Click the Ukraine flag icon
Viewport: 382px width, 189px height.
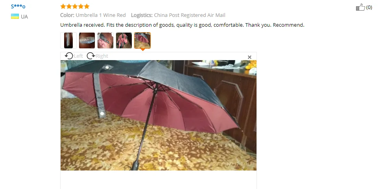15,17
